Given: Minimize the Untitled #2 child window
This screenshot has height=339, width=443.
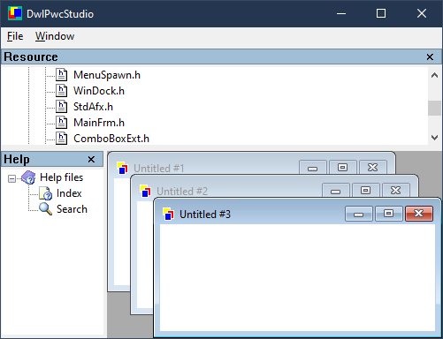Looking at the screenshot, I should (336, 191).
